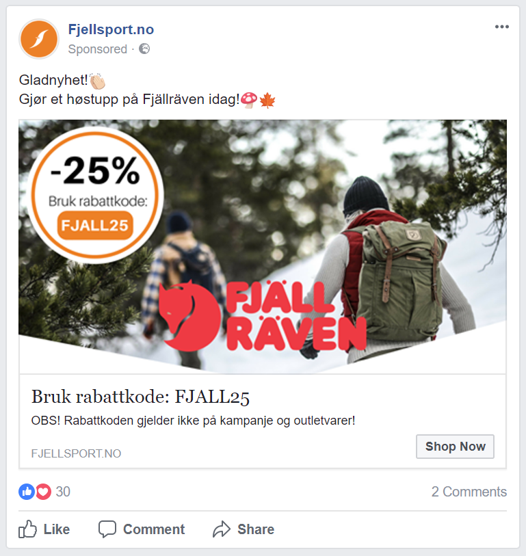Click the public globe audience icon
This screenshot has height=556, width=526.
[x=144, y=49]
